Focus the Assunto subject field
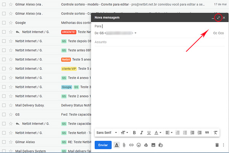Screen dimensions: 229x153 pos(160,42)
